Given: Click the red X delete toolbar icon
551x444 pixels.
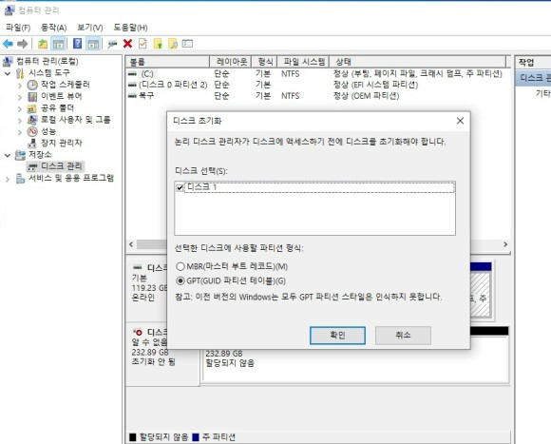Looking at the screenshot, I should [x=127, y=44].
